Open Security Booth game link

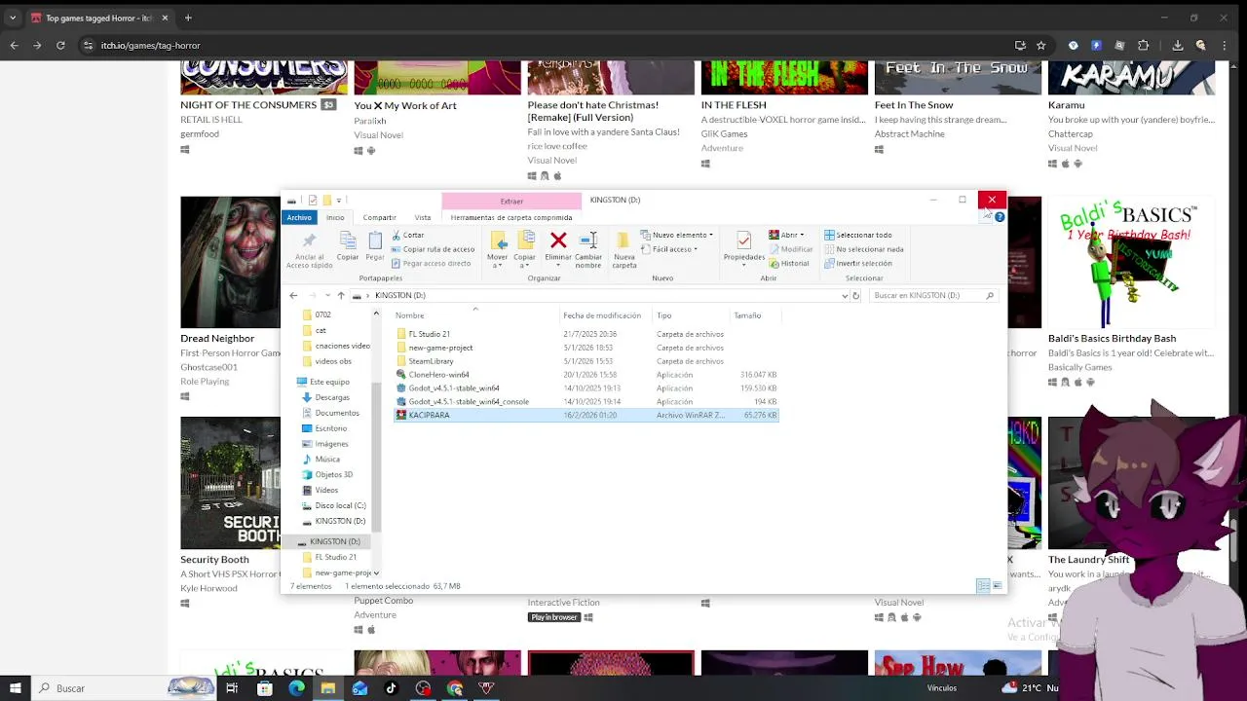coord(214,559)
